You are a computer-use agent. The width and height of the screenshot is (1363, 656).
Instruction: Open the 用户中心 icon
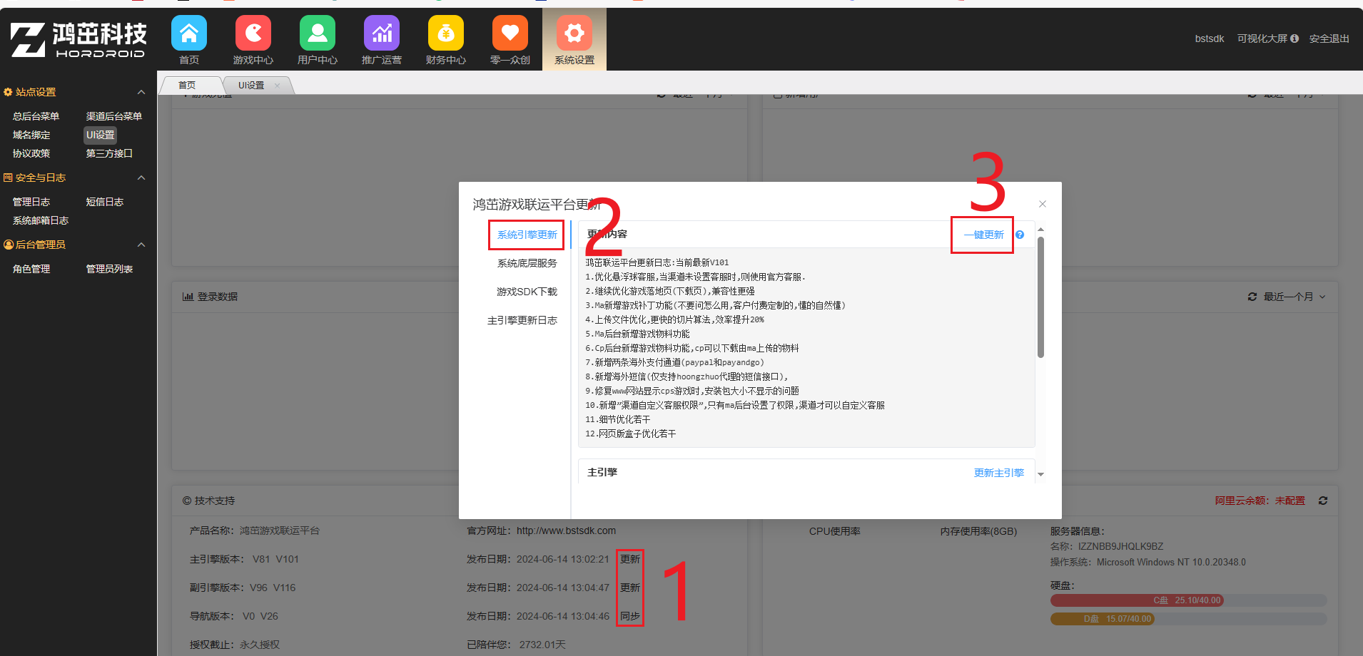click(318, 34)
